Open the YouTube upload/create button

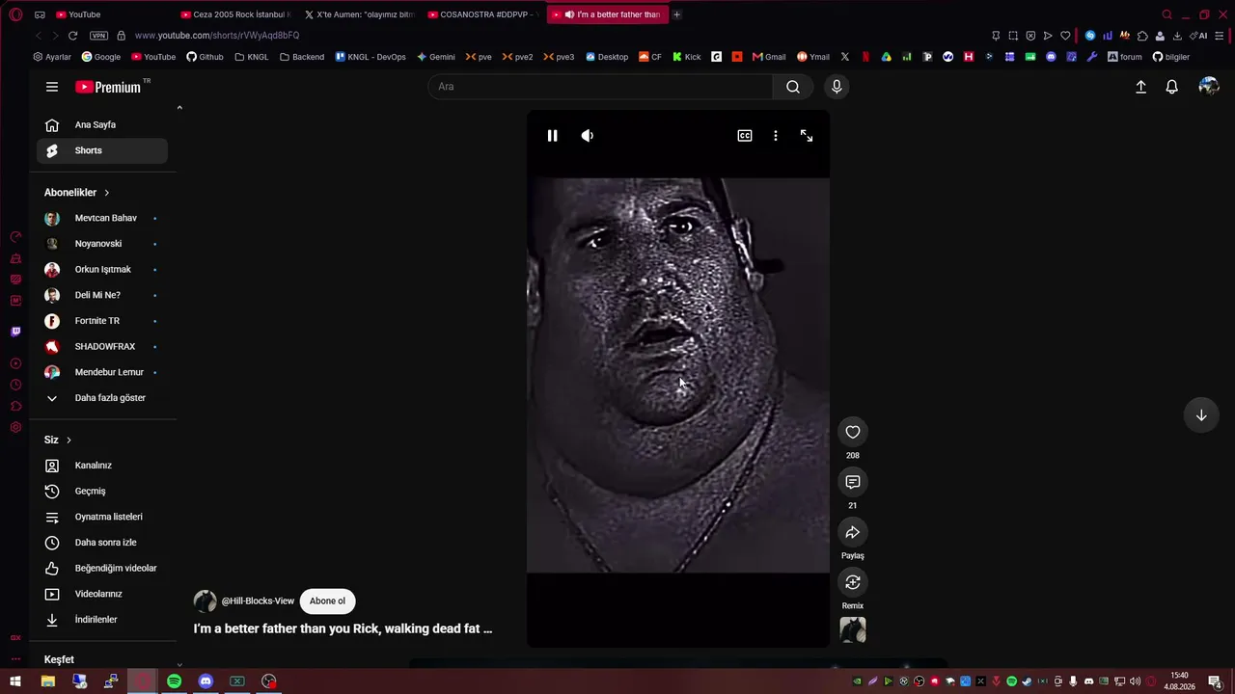pos(1140,87)
